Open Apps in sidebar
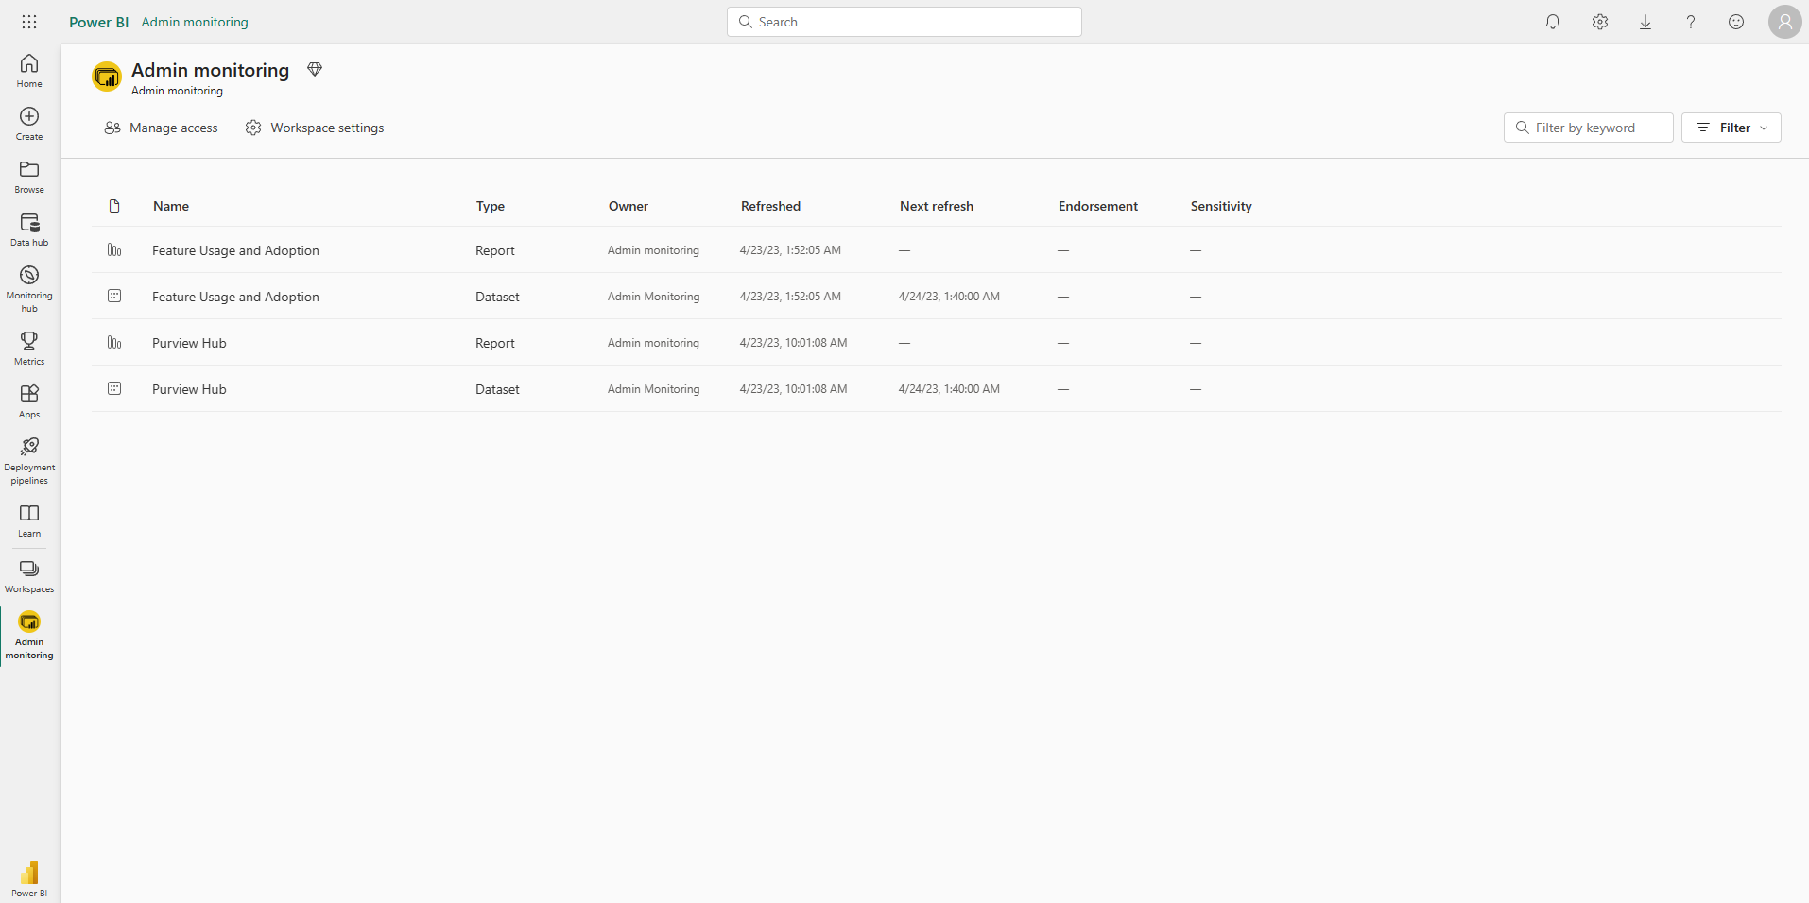Image resolution: width=1809 pixels, height=903 pixels. (29, 400)
